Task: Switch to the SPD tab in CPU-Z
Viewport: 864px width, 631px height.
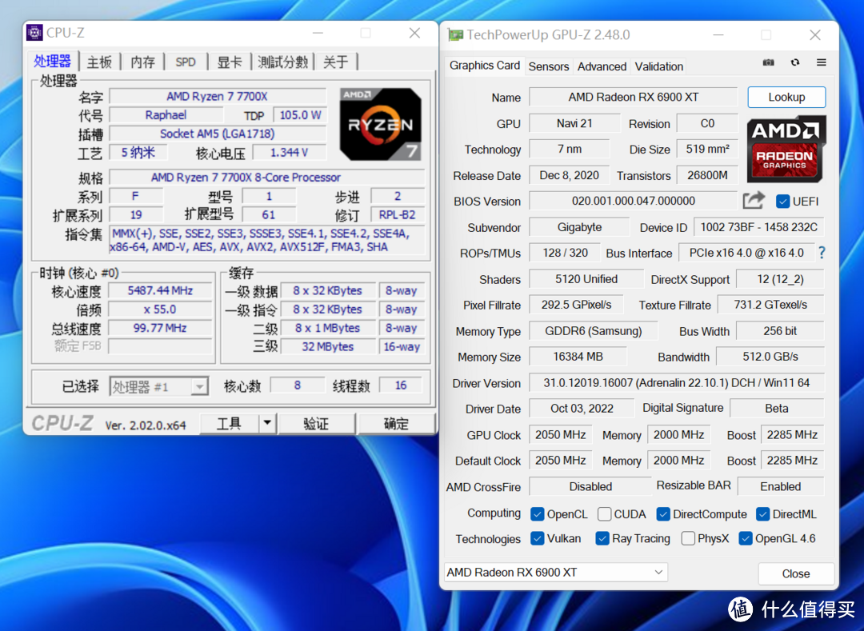Action: pos(186,62)
